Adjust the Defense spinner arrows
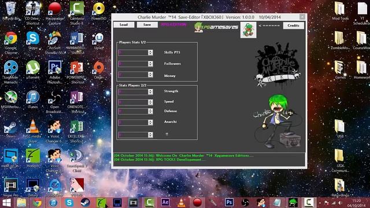Screen dimensions: 370x208 pos(150,111)
